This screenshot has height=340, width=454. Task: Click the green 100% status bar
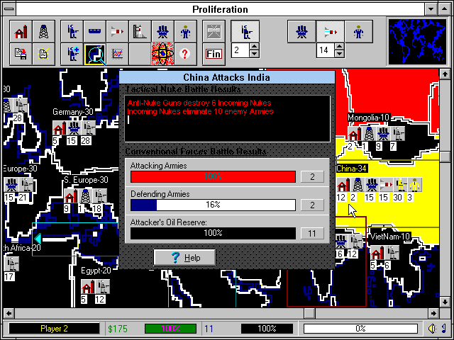(x=170, y=329)
